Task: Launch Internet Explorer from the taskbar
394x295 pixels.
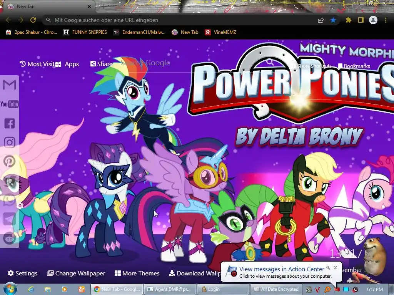Action: click(x=31, y=289)
